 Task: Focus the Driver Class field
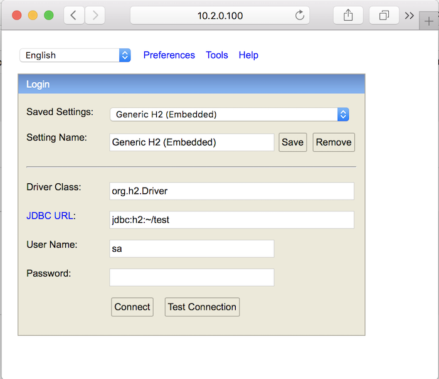pyautogui.click(x=232, y=191)
